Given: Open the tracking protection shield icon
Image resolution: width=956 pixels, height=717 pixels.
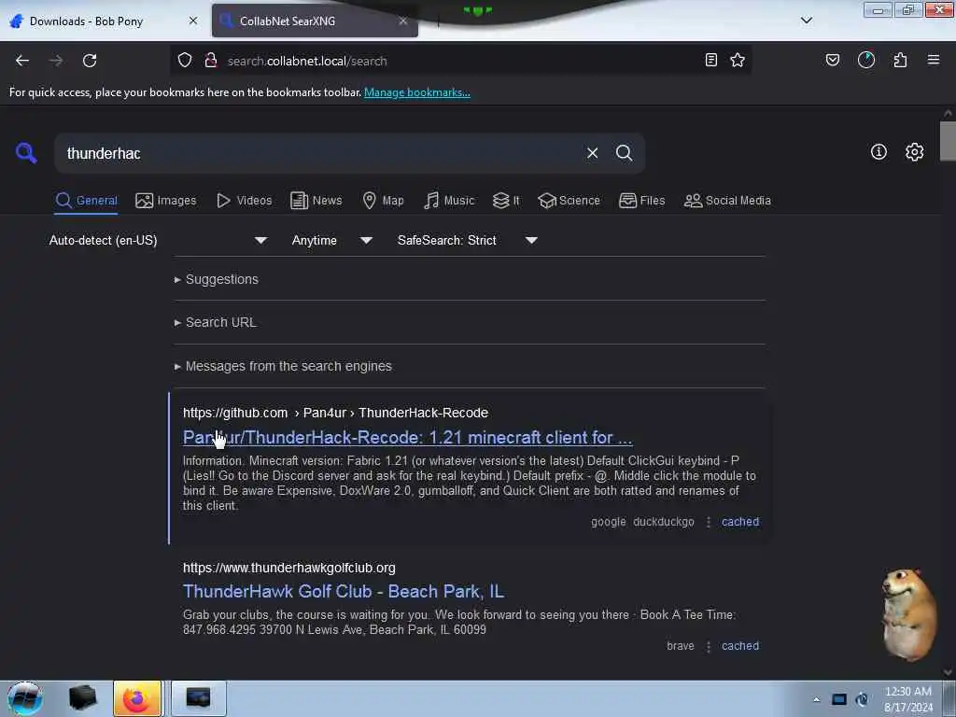Looking at the screenshot, I should pyautogui.click(x=185, y=61).
